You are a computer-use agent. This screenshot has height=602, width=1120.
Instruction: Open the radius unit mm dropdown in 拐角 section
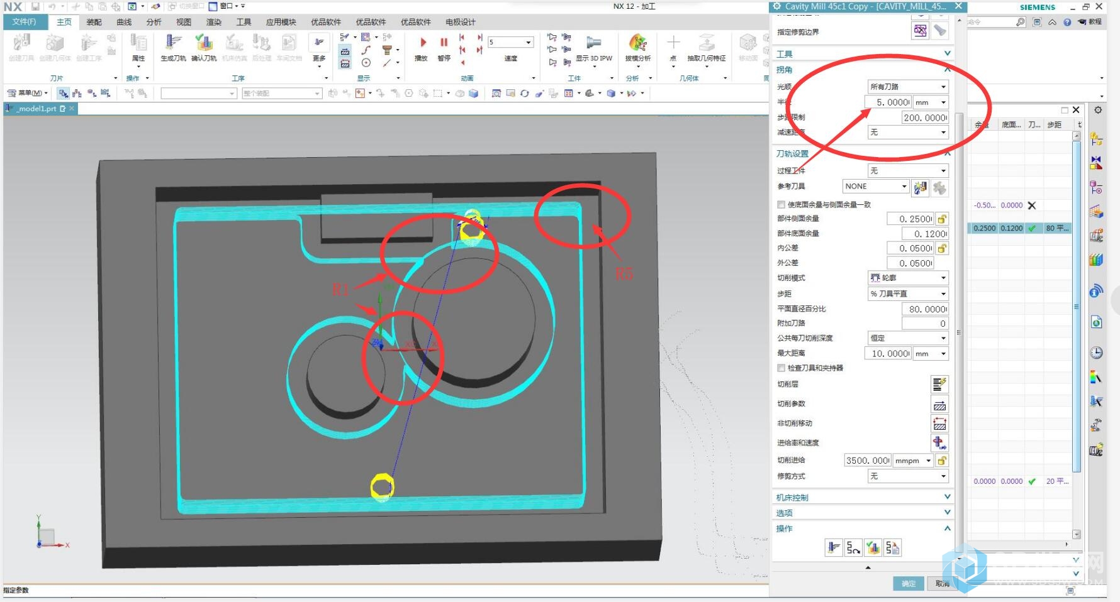(x=931, y=102)
